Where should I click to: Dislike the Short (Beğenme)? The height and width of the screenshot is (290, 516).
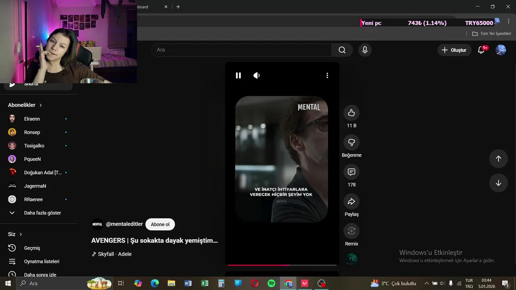click(x=352, y=142)
